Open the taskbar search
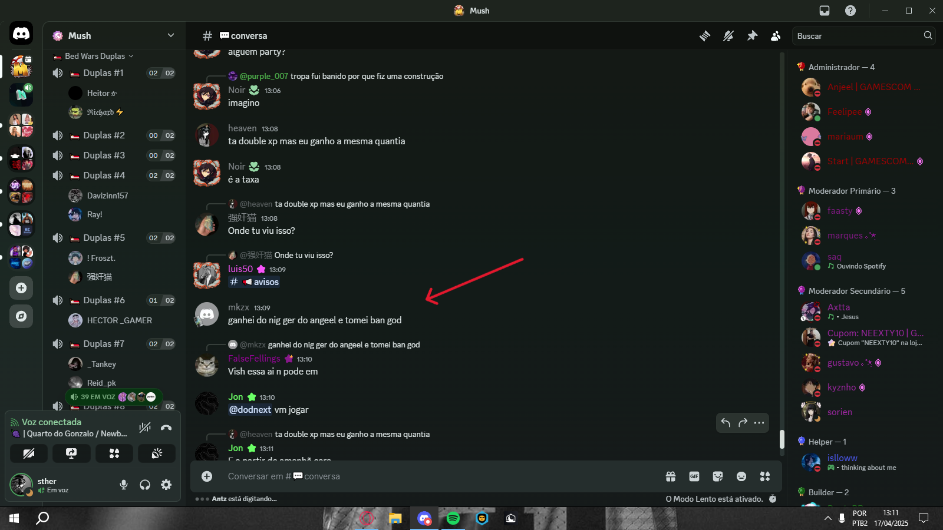 tap(42, 518)
